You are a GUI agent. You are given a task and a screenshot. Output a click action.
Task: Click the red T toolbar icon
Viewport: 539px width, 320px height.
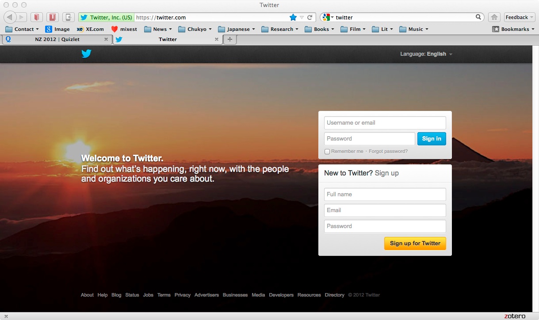pos(53,17)
